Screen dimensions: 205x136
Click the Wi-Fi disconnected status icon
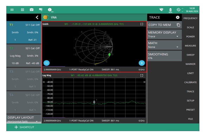click(161, 10)
